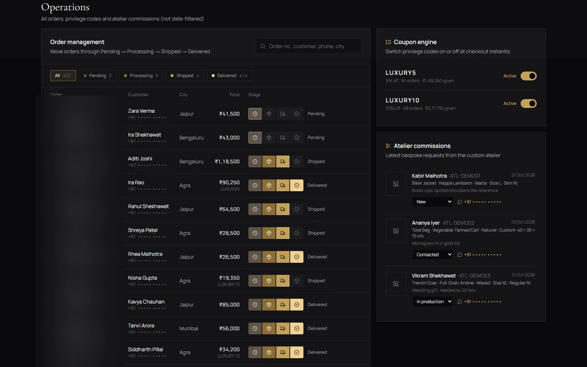Viewport: 587px width, 367px height.
Task: Click the LUXURY5 code under Ira Rao's total
Action: [x=230, y=189]
